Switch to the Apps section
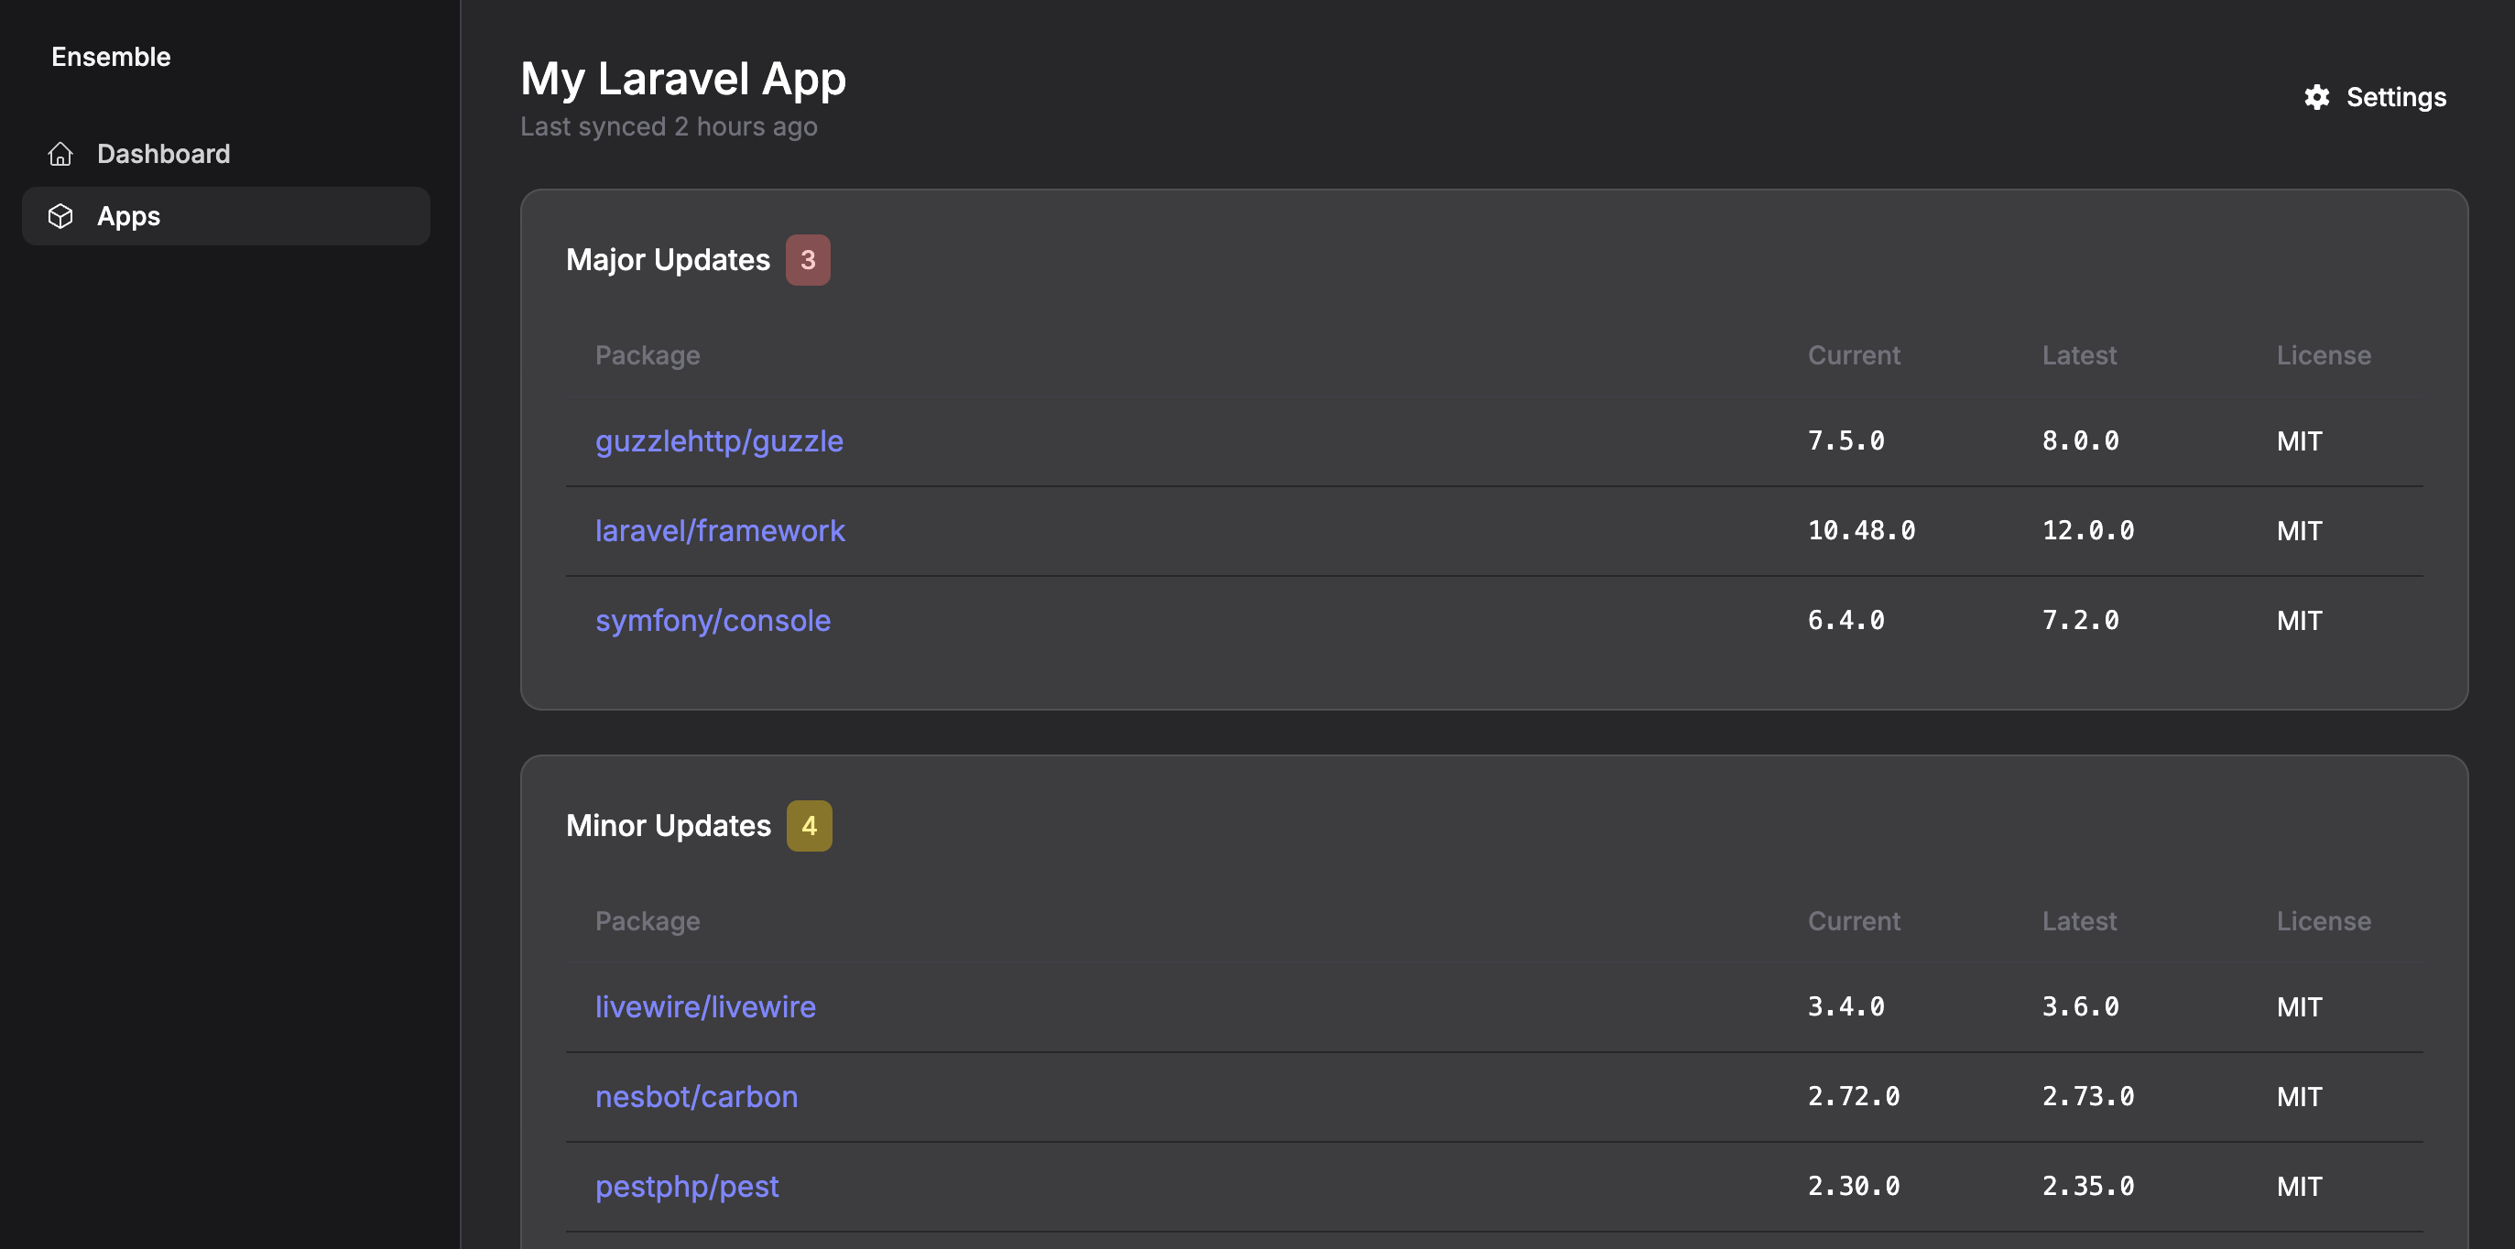 point(128,216)
